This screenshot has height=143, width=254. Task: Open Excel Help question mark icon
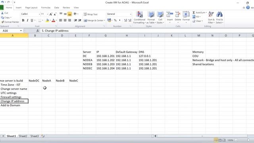[x=248, y=8]
